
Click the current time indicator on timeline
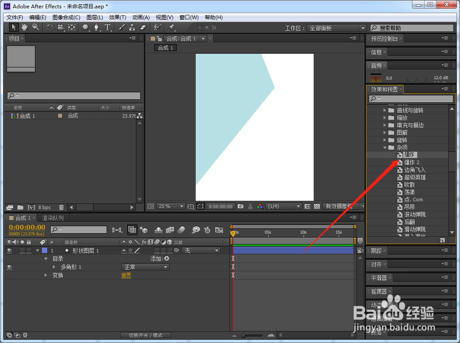coord(233,233)
